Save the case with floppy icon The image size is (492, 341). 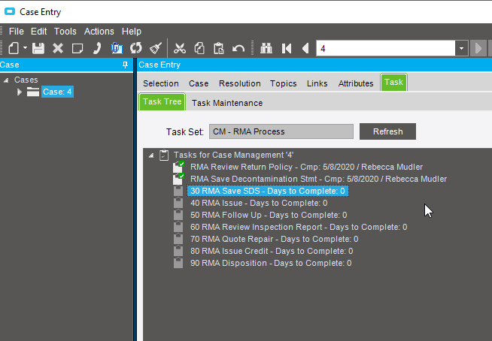tap(38, 49)
